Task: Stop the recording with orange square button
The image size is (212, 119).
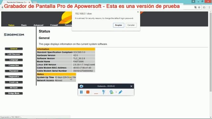Action: tap(88, 92)
